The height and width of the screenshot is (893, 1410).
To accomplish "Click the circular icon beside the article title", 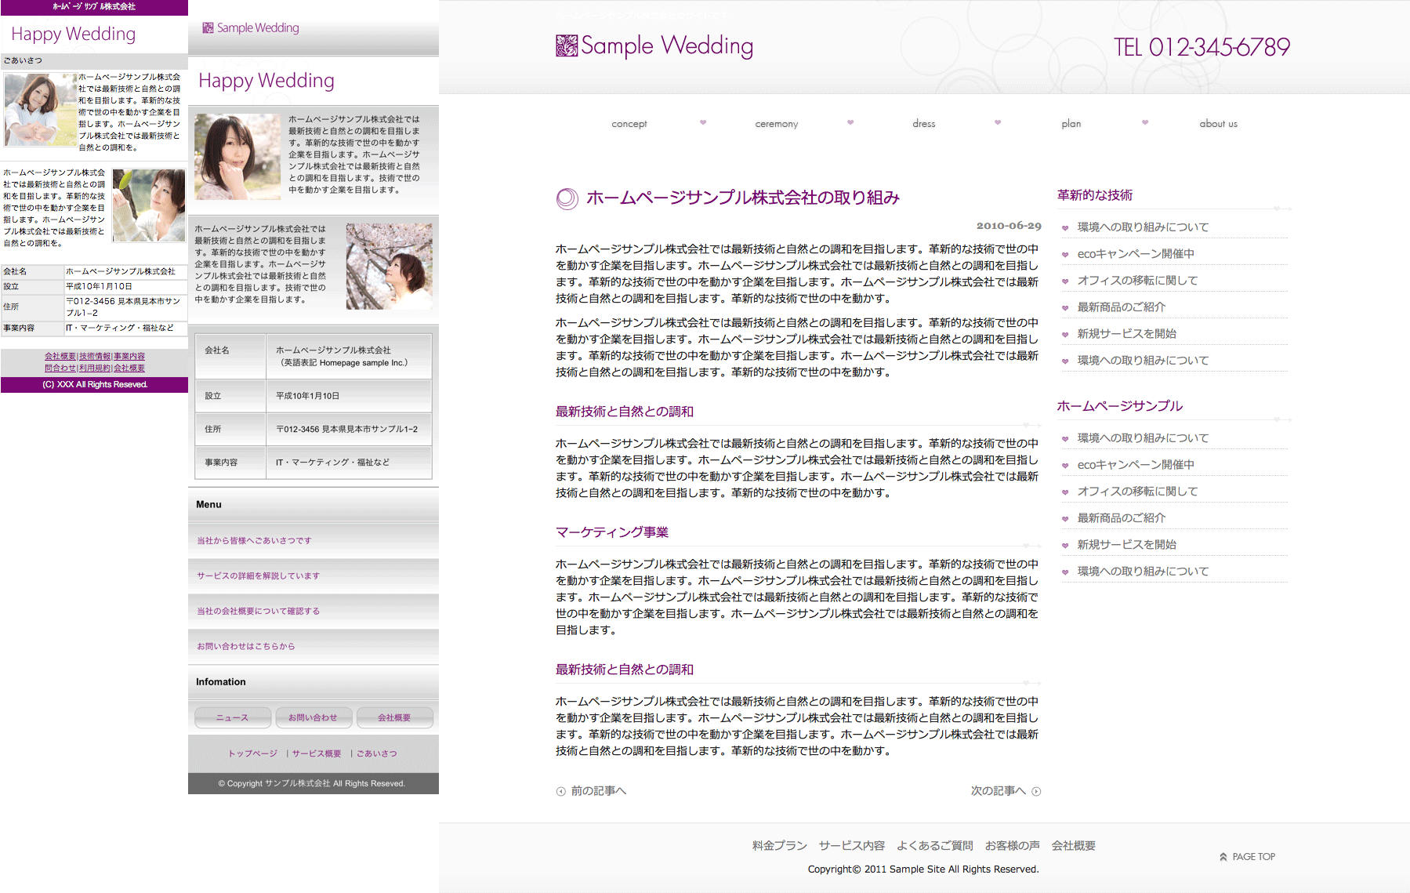I will [x=567, y=199].
